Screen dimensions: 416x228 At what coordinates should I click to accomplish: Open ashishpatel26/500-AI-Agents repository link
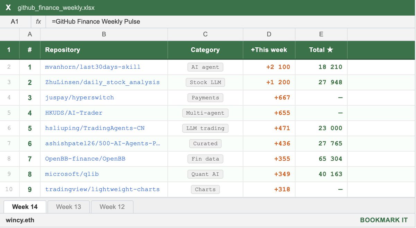click(x=103, y=143)
